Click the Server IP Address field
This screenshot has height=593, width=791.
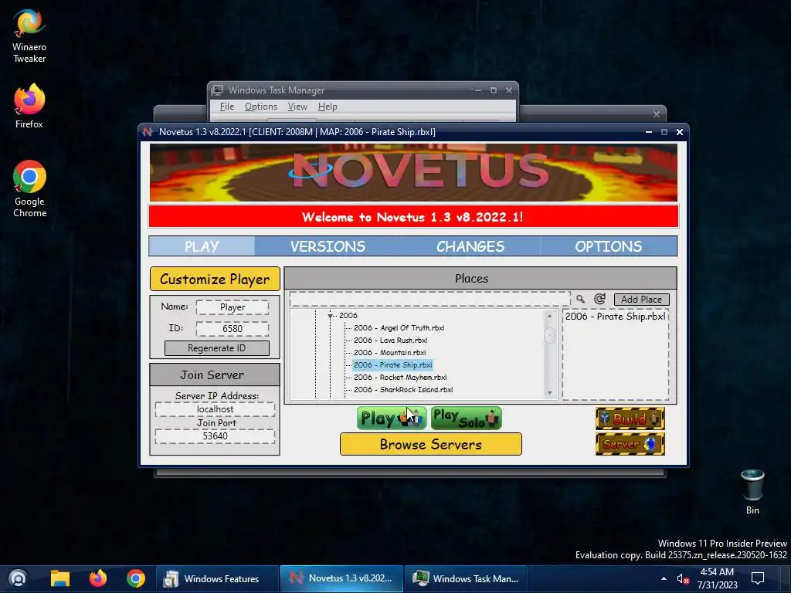pos(215,409)
